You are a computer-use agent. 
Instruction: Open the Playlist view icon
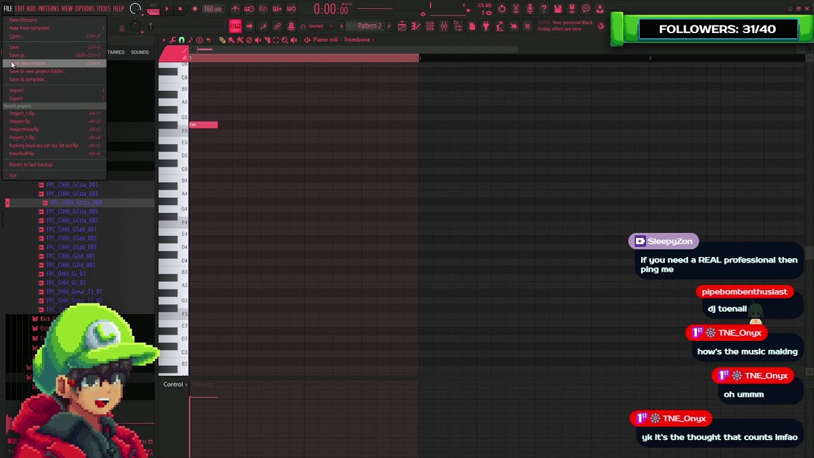pyautogui.click(x=402, y=26)
